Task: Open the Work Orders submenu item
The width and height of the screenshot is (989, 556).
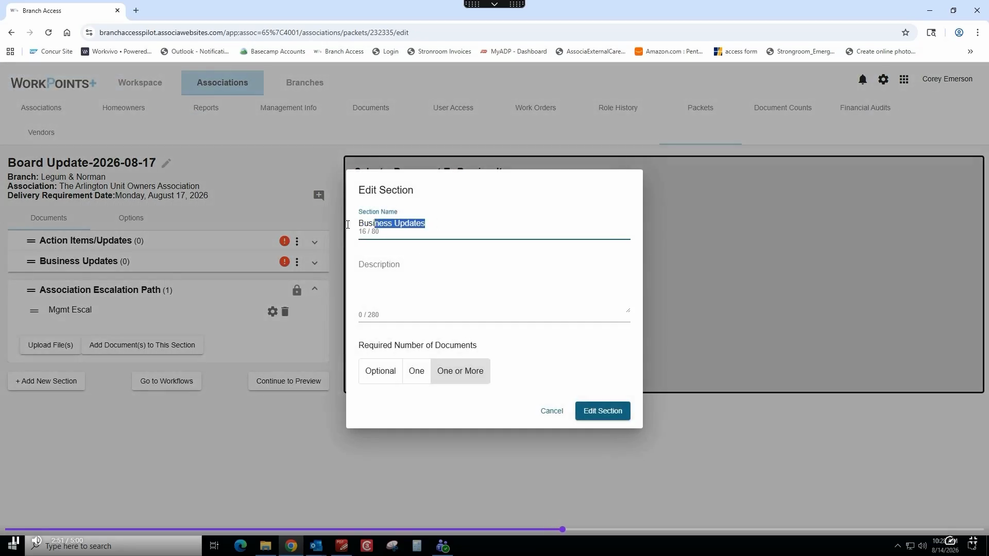Action: point(535,108)
